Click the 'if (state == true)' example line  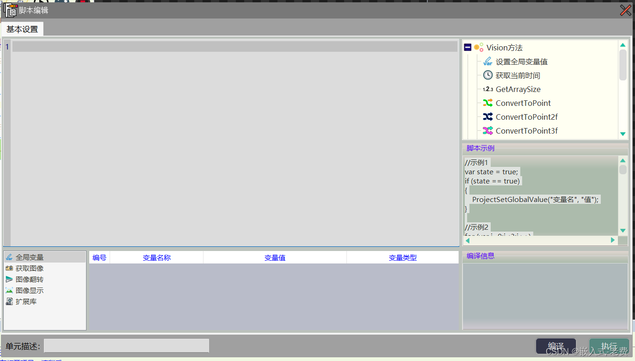(493, 181)
